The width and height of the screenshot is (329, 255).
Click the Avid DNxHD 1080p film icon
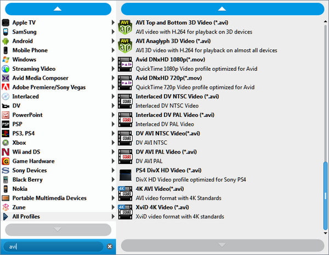[125, 64]
